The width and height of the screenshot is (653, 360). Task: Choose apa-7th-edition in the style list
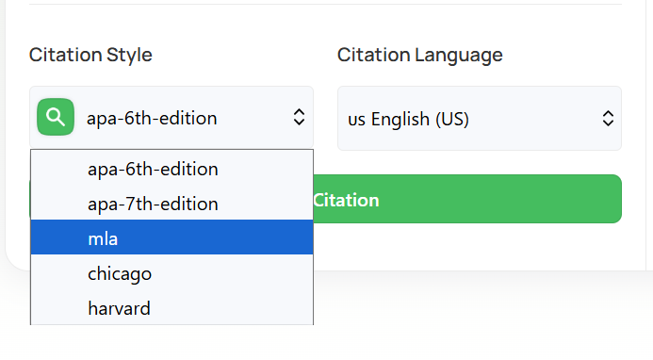coord(171,204)
